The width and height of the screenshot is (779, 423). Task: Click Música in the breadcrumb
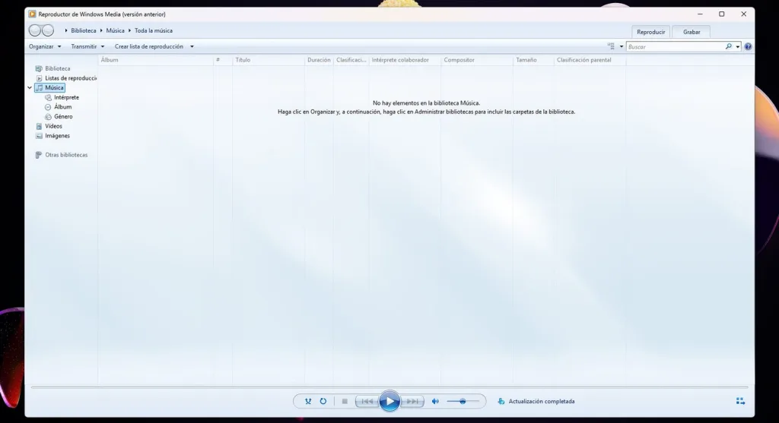click(x=116, y=30)
